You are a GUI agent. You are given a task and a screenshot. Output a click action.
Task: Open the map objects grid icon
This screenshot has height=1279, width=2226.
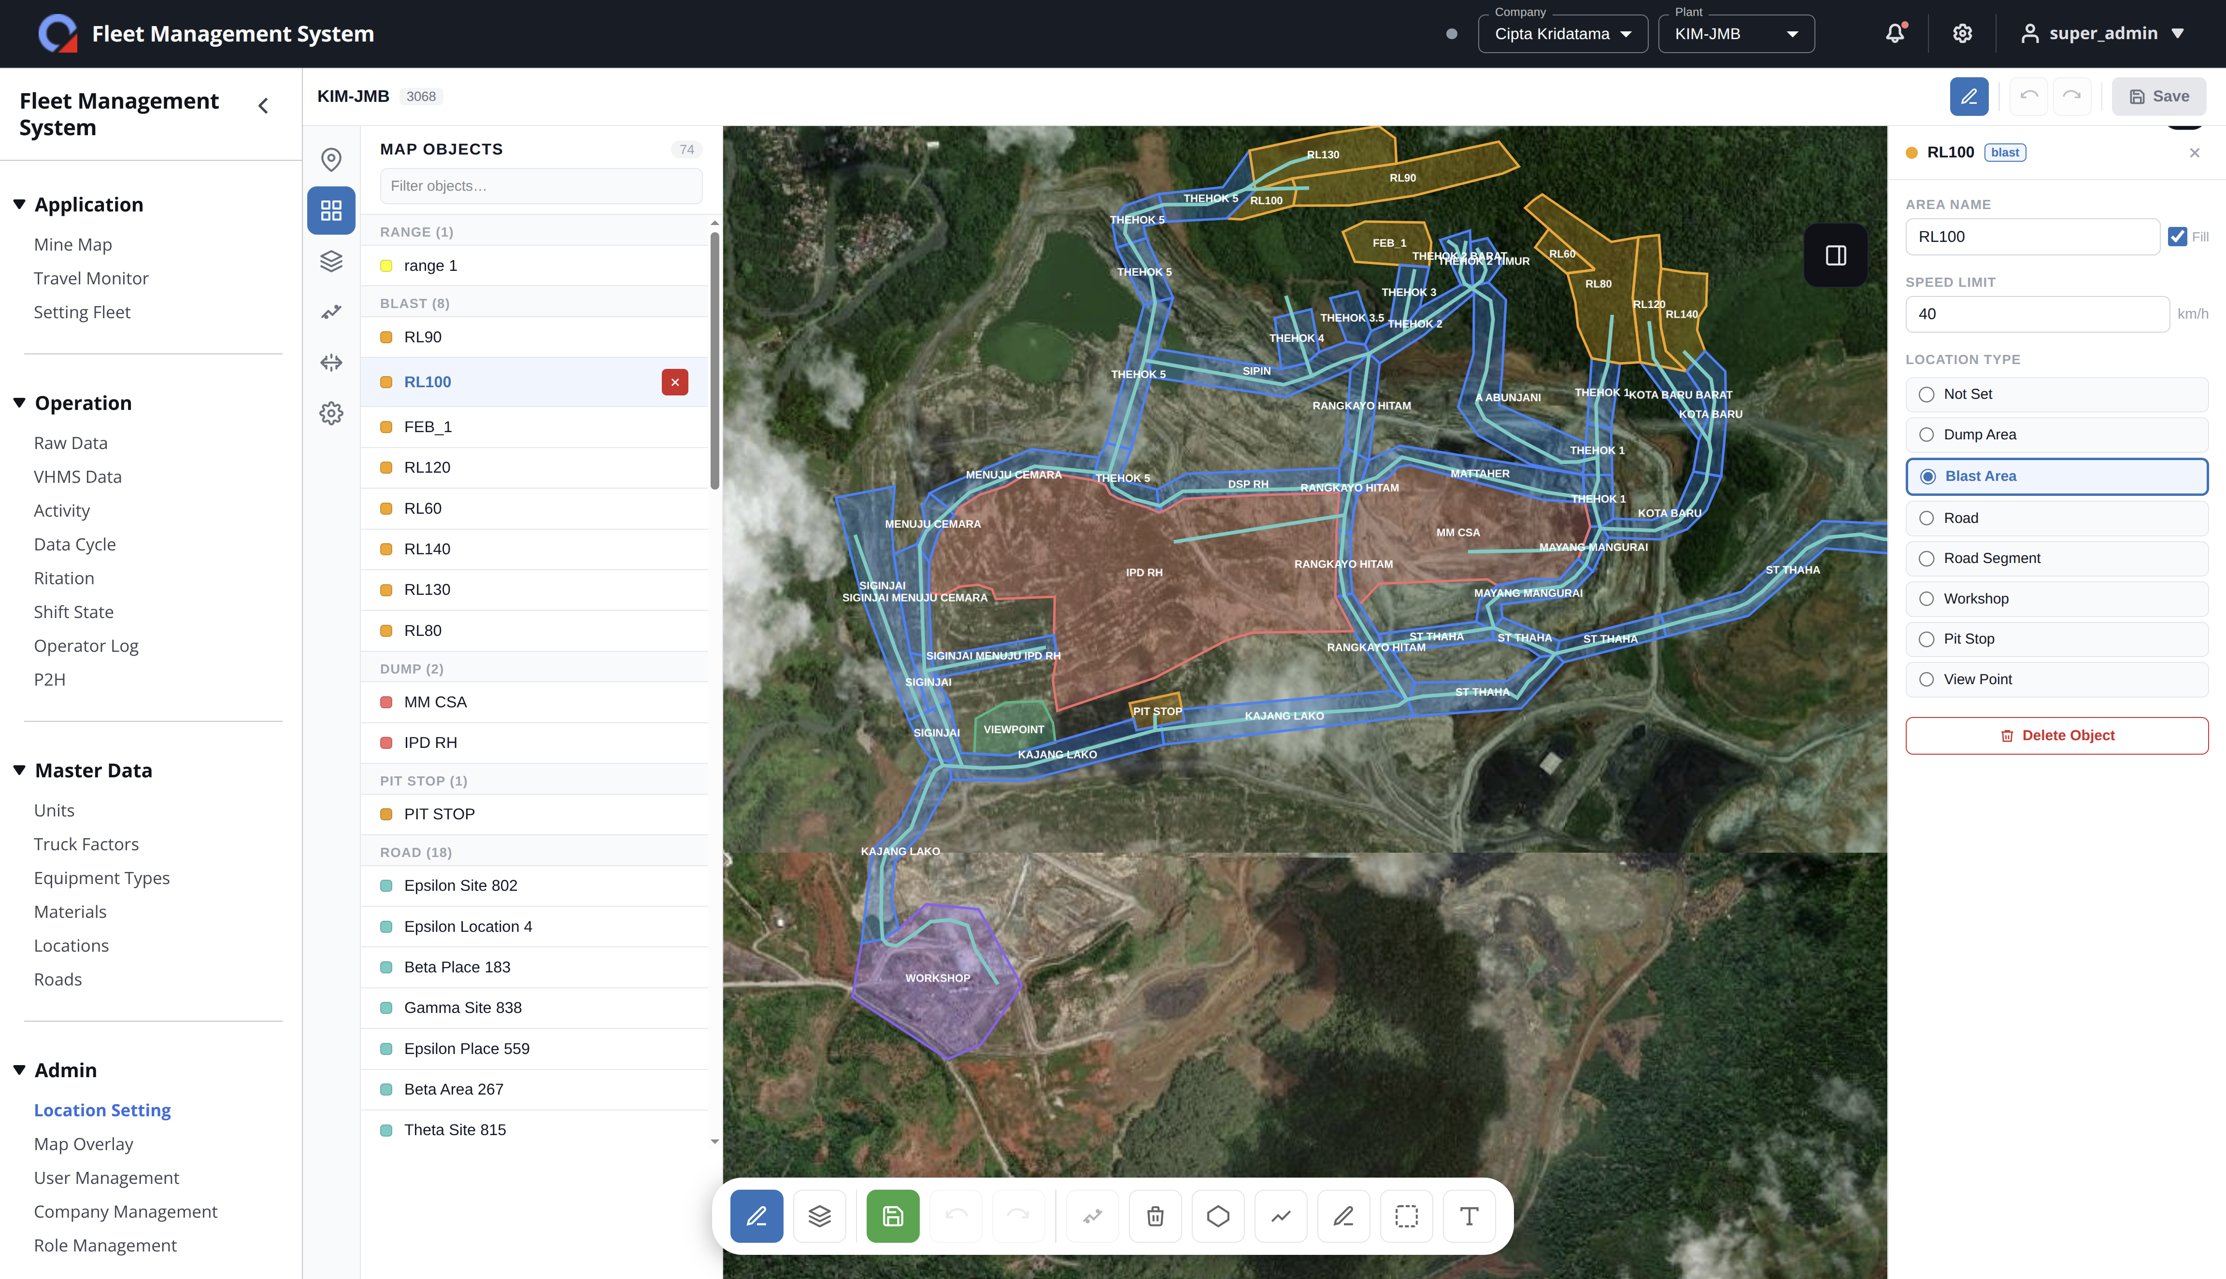[x=331, y=210]
